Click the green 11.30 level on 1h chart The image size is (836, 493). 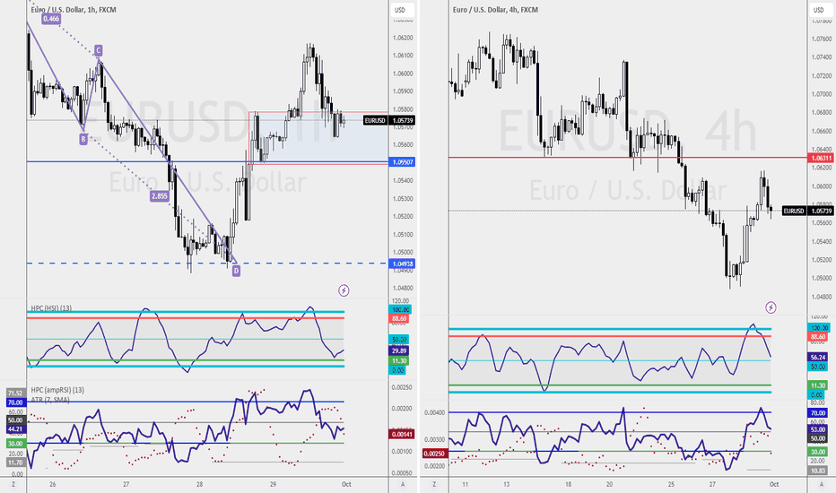pyautogui.click(x=399, y=361)
